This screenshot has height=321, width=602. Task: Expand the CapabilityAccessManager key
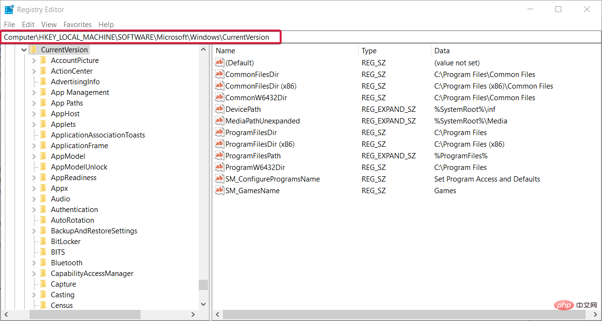(33, 273)
